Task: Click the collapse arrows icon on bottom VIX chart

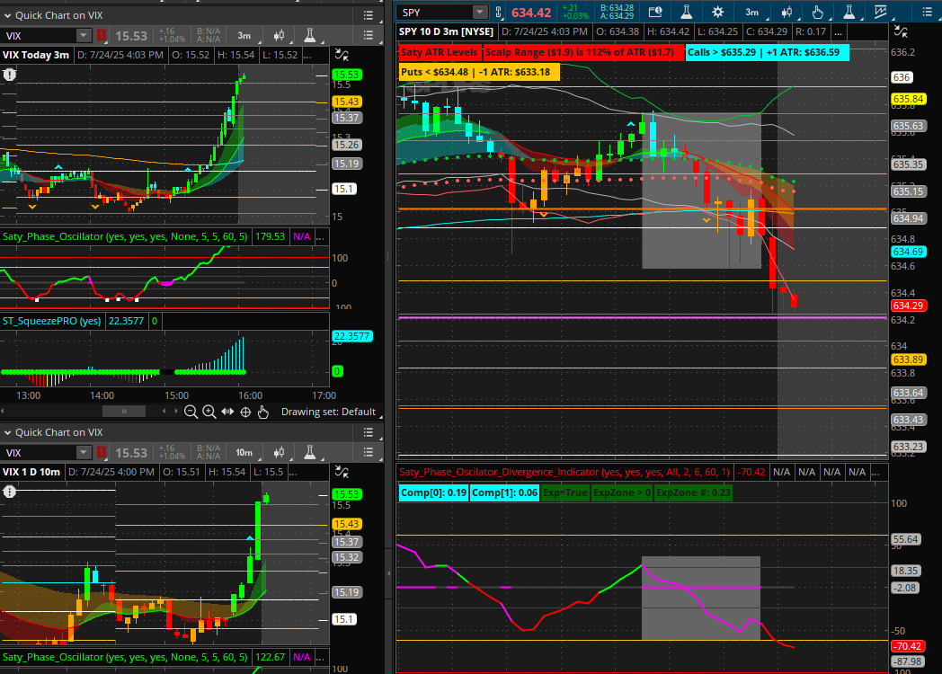Action: [x=342, y=472]
